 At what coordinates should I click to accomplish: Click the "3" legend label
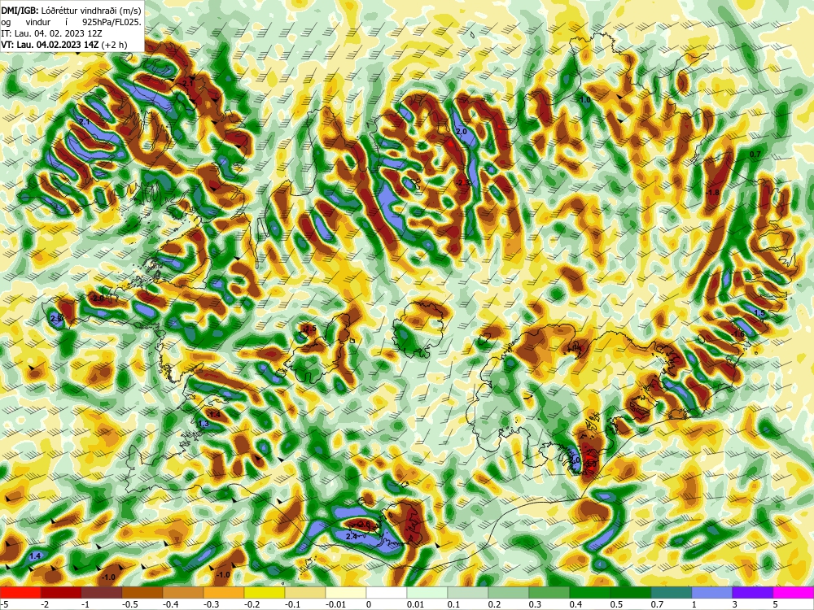point(736,604)
